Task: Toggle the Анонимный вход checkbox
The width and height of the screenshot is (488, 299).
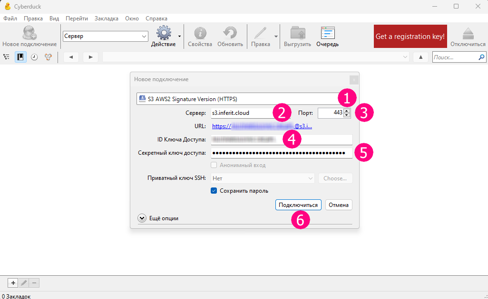Action: click(x=214, y=165)
